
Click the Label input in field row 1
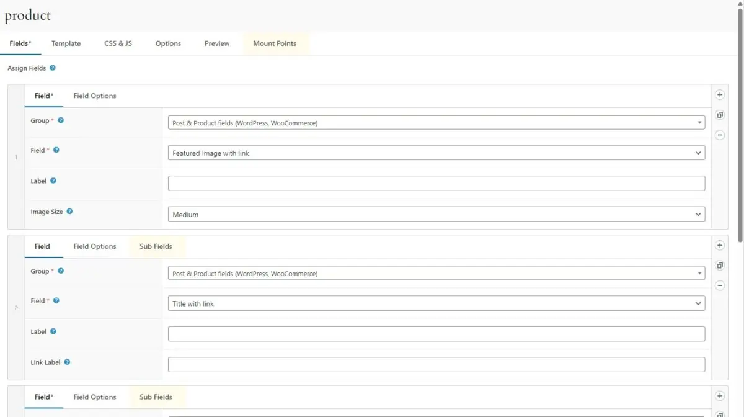[x=436, y=183]
